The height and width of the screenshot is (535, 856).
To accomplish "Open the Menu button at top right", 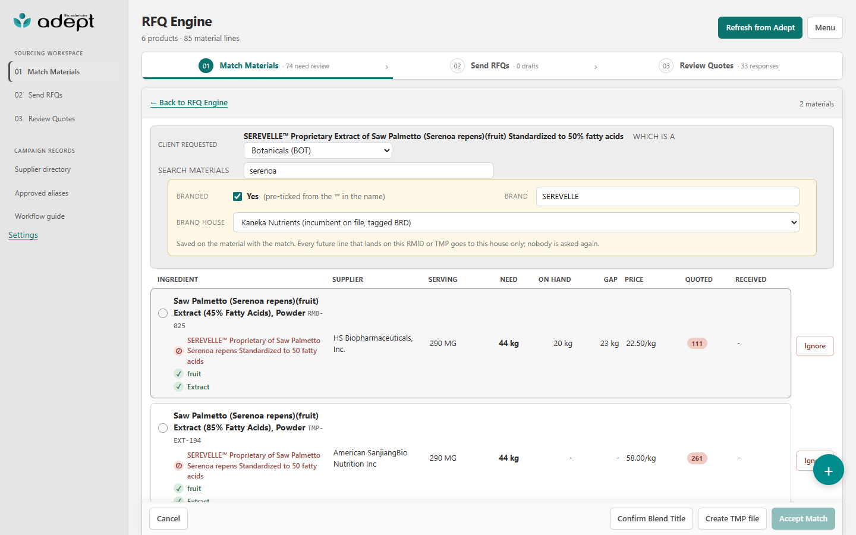I will [x=824, y=28].
